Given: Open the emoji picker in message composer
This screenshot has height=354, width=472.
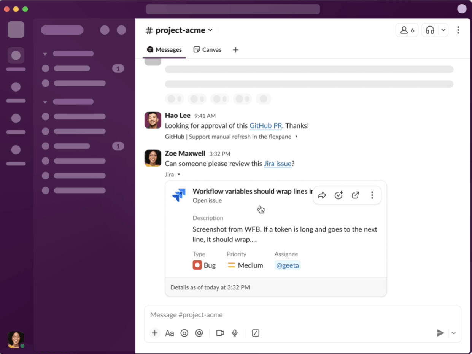Looking at the screenshot, I should pos(184,333).
